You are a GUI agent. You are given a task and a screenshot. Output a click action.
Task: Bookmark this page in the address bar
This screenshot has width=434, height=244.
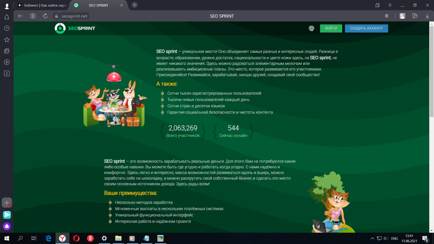coord(387,16)
